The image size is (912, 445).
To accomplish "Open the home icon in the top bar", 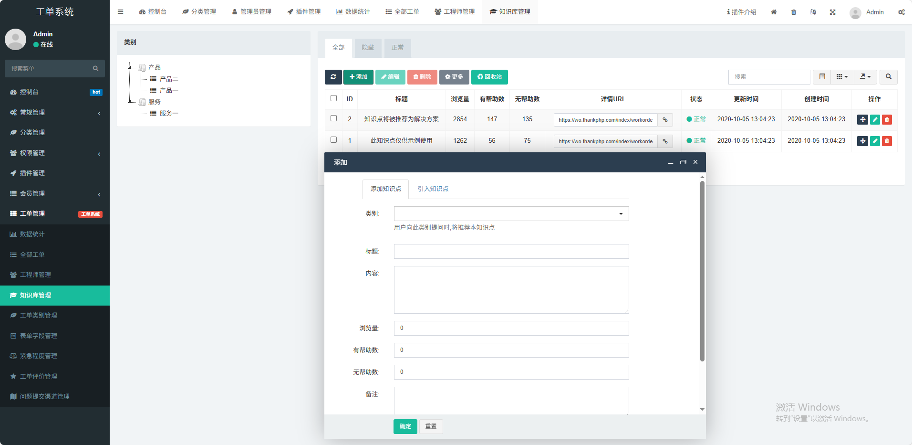I will [x=774, y=12].
